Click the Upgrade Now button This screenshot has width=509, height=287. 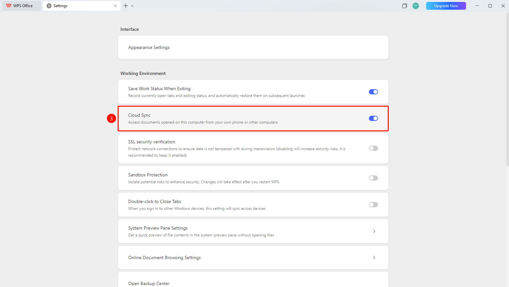(446, 6)
